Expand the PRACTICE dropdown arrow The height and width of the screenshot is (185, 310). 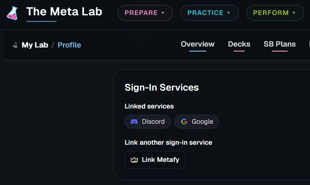coord(228,13)
